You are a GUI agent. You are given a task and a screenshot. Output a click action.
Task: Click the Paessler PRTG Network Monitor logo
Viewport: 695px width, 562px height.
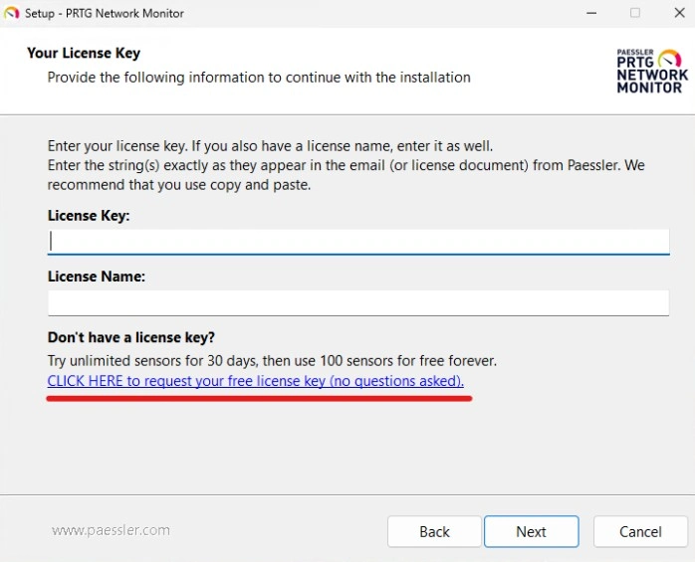pyautogui.click(x=651, y=71)
